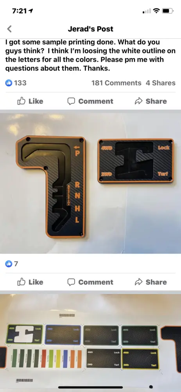Image resolution: width=181 pixels, height=392 pixels.
Task: Open the orange shifter plate photo
Action: point(91,182)
